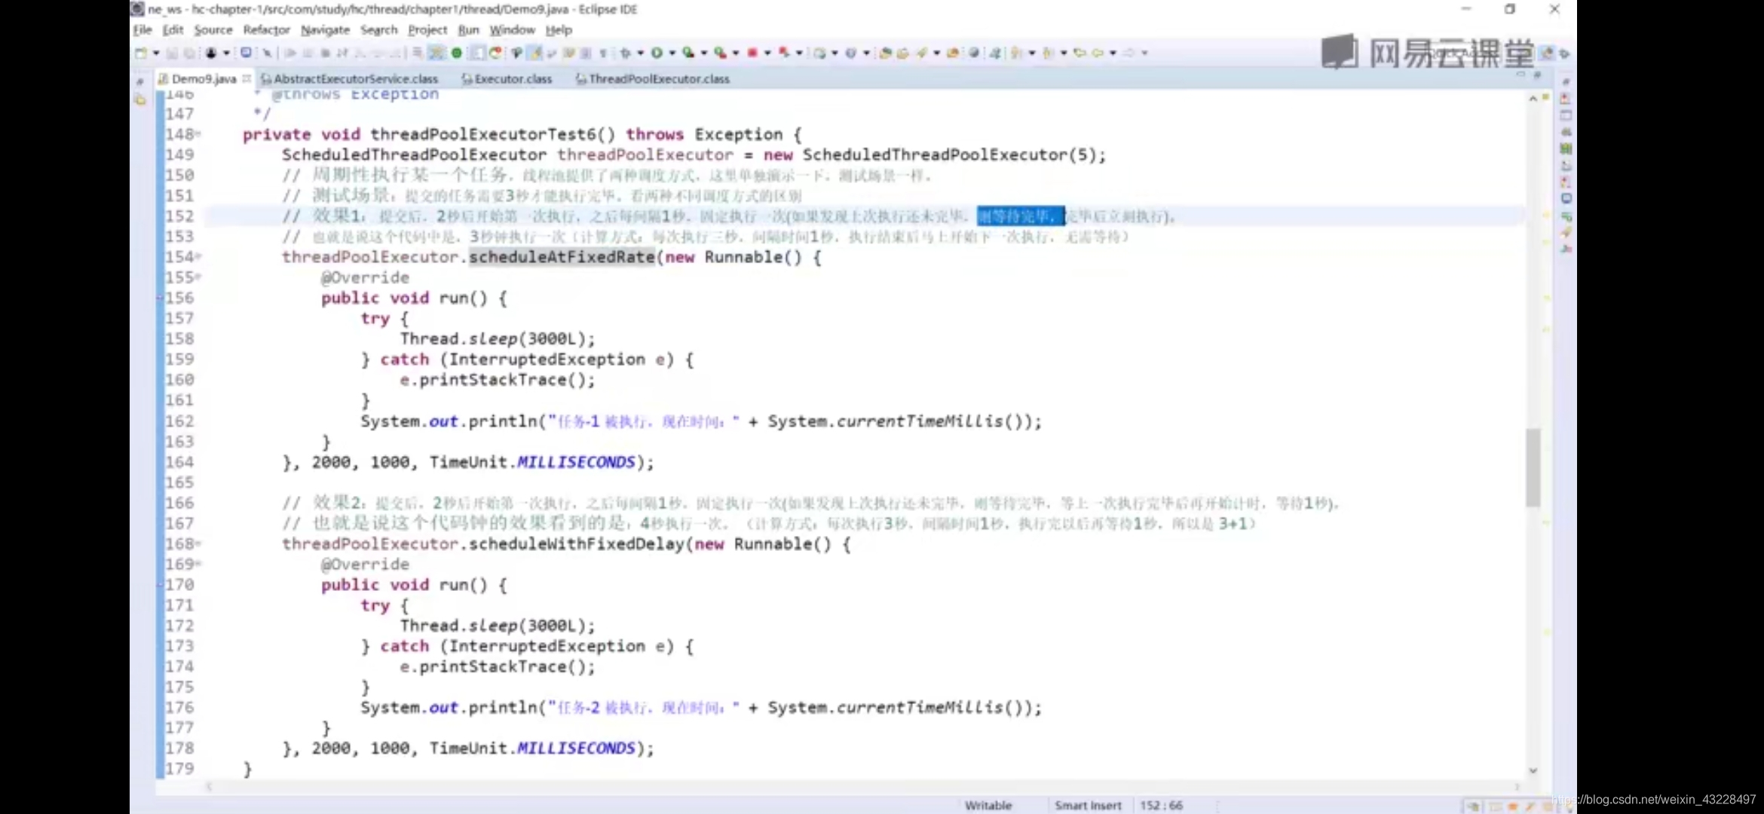Click the editor scroll down arrow
The image size is (1764, 814).
[1533, 770]
